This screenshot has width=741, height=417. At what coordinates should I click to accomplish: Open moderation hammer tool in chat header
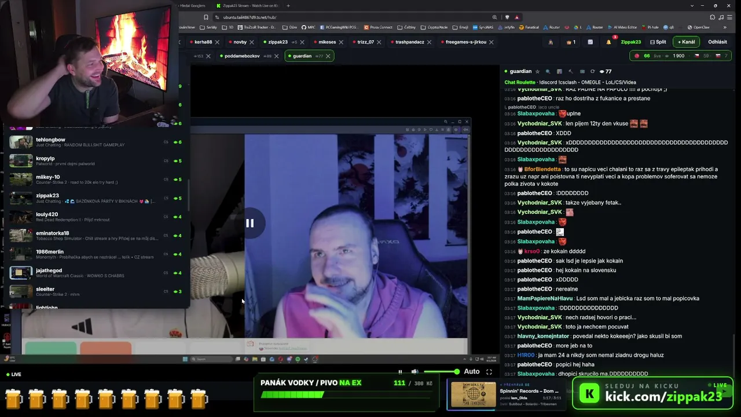pyautogui.click(x=570, y=72)
